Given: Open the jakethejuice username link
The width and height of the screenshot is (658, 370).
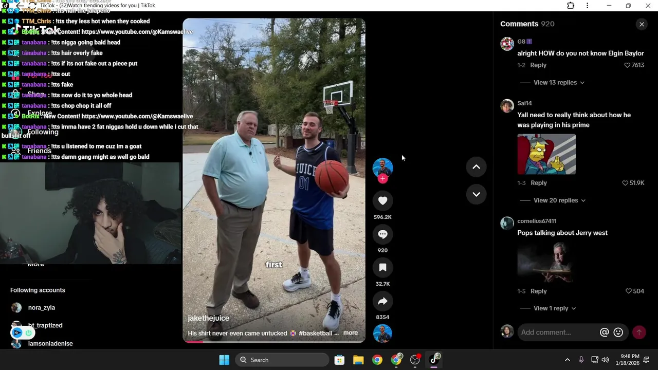Looking at the screenshot, I should (209, 318).
